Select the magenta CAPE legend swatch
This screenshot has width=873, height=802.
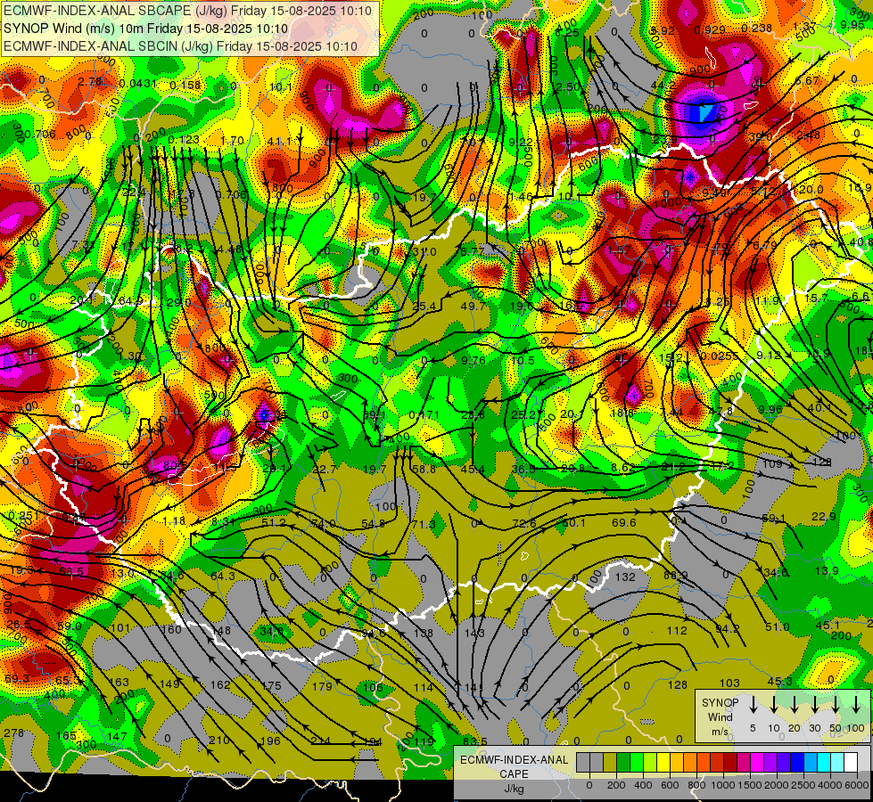pos(757,762)
